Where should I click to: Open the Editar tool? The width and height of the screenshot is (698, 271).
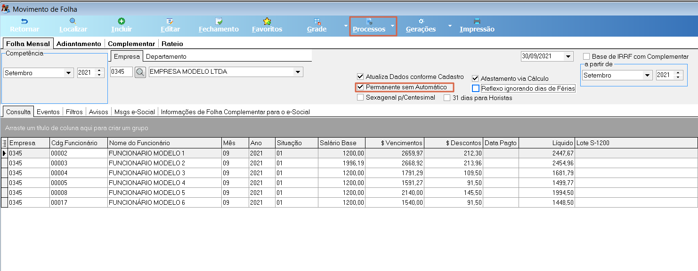(x=170, y=25)
